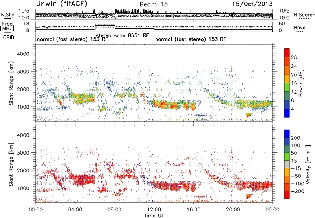Pick the top blue segment of the Velocity colorbar
The height and width of the screenshot is (218, 315).
(x=287, y=134)
